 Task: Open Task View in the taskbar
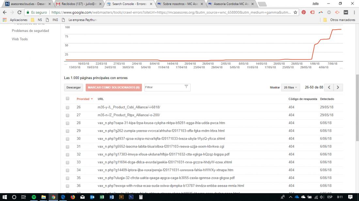tap(23, 197)
